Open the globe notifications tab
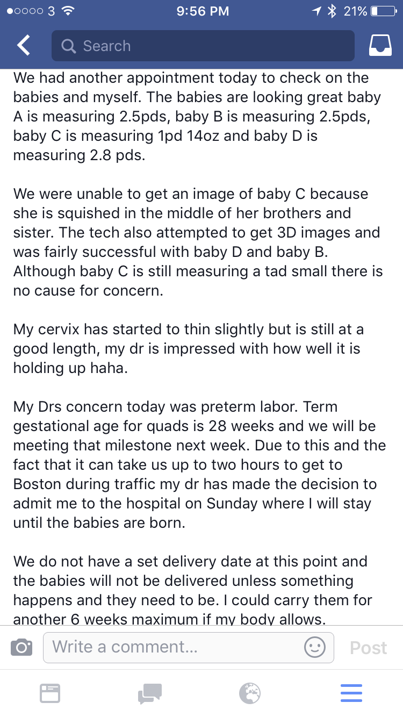 [250, 693]
